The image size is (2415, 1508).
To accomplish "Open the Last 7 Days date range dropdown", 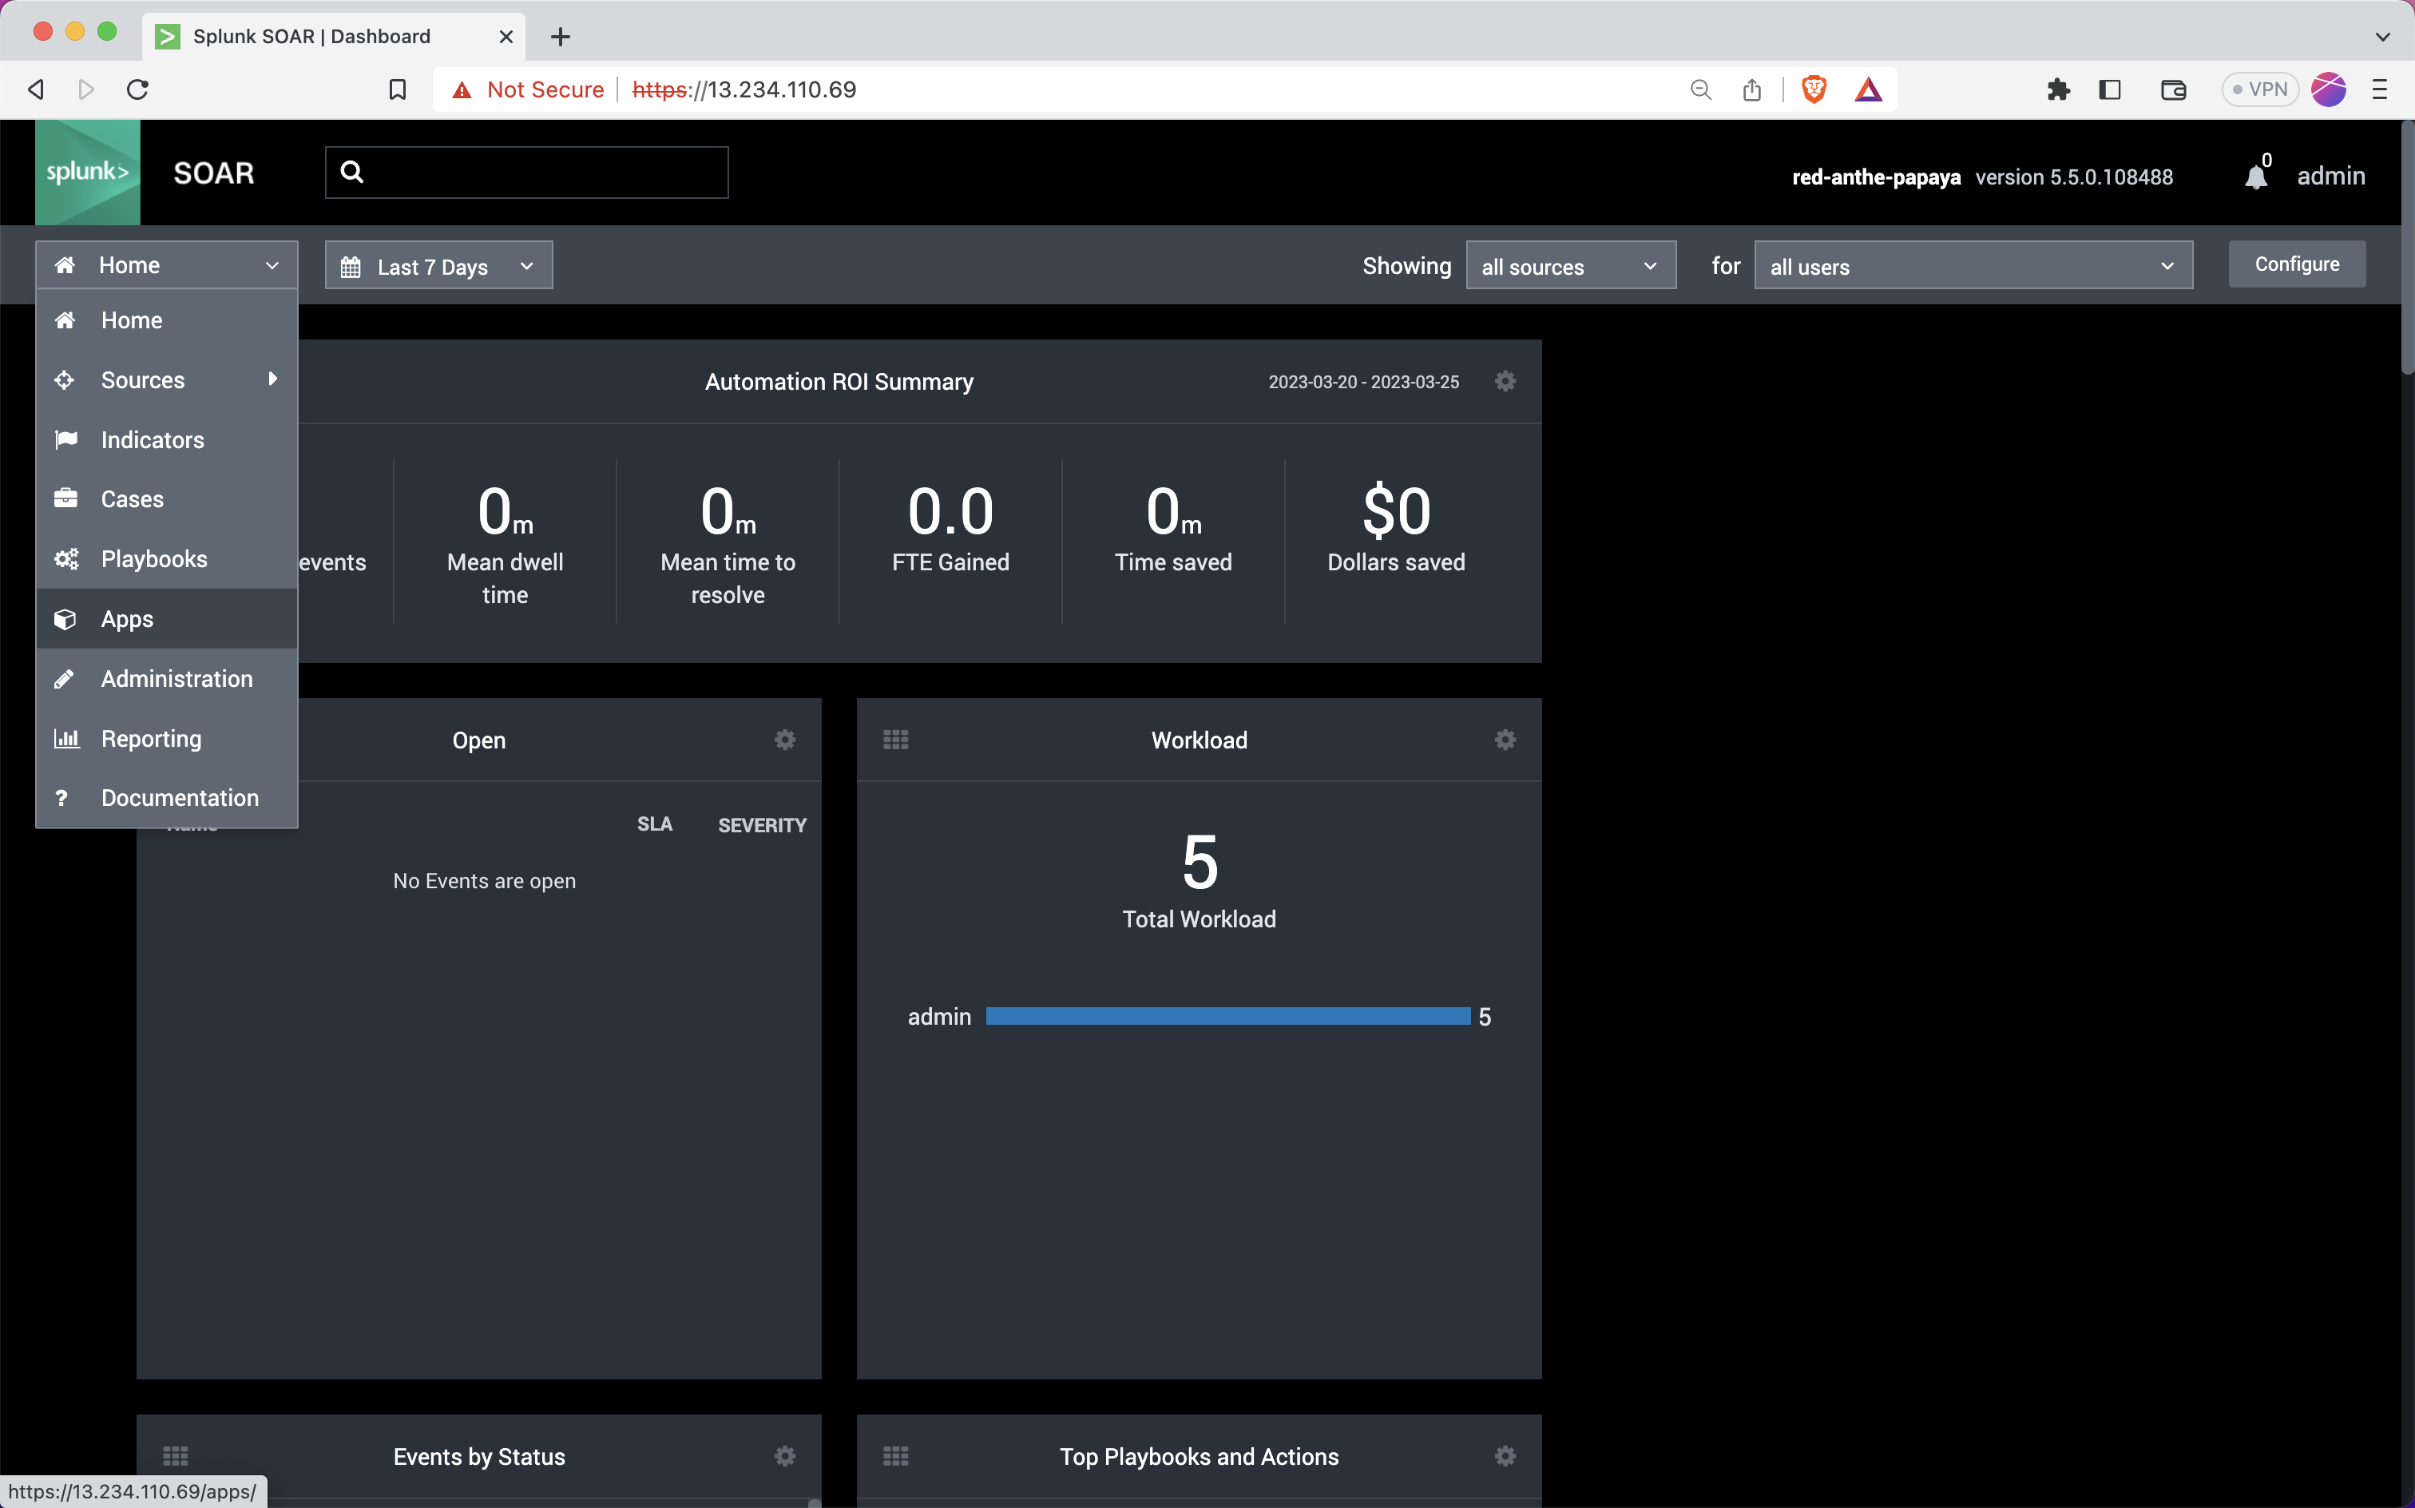I will pyautogui.click(x=437, y=265).
